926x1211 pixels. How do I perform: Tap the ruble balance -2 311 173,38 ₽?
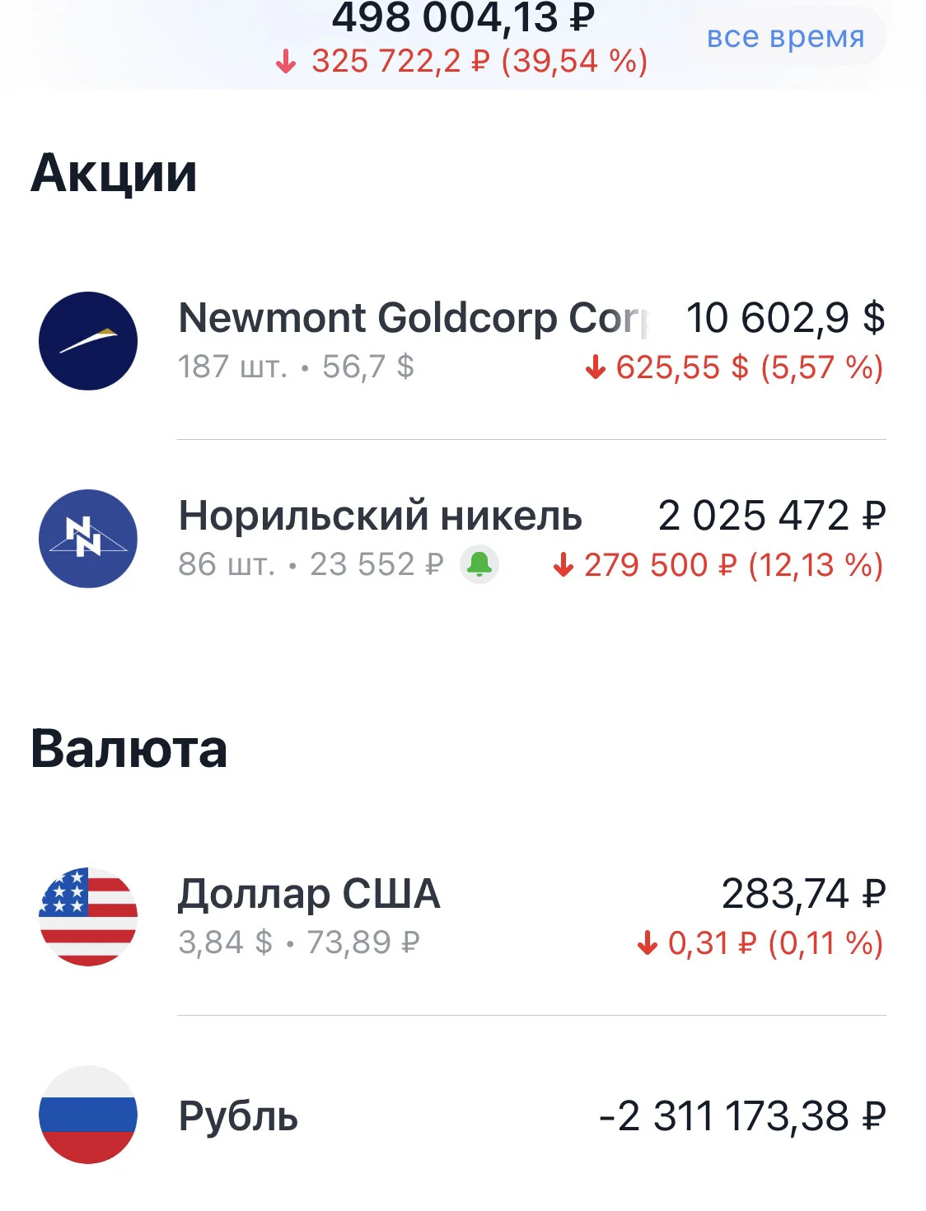pyautogui.click(x=742, y=1116)
